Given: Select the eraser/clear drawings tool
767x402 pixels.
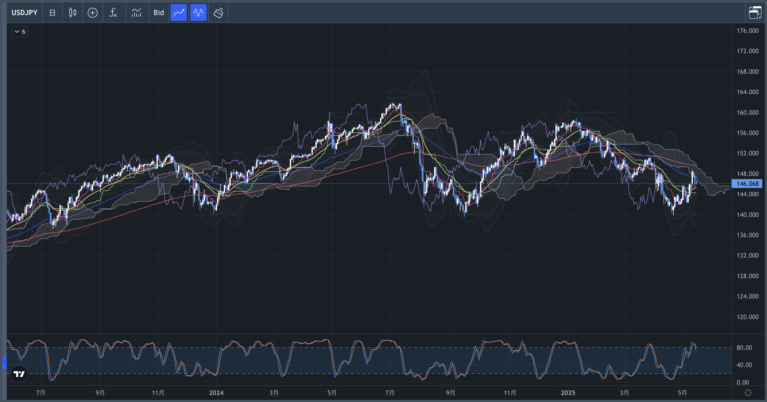Looking at the screenshot, I should click(x=219, y=13).
